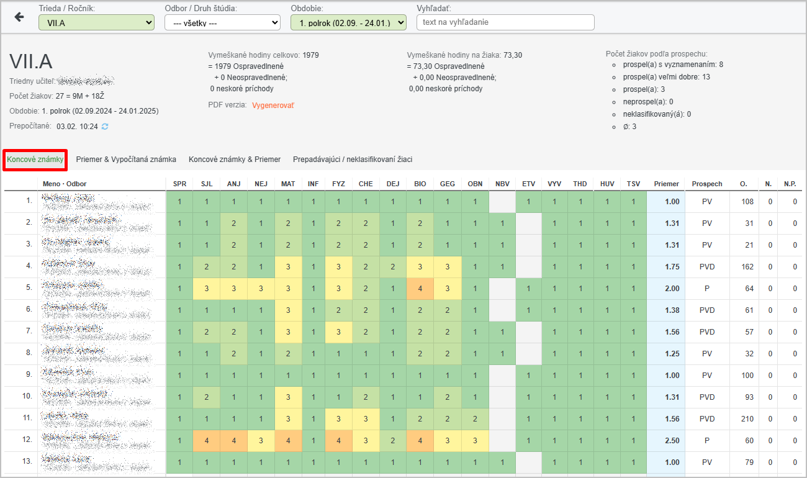Click the Priemer column header
Viewport: 807px width, 478px height.
[666, 184]
